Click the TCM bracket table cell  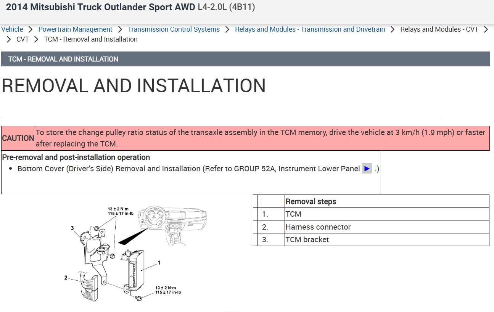pyautogui.click(x=387, y=240)
